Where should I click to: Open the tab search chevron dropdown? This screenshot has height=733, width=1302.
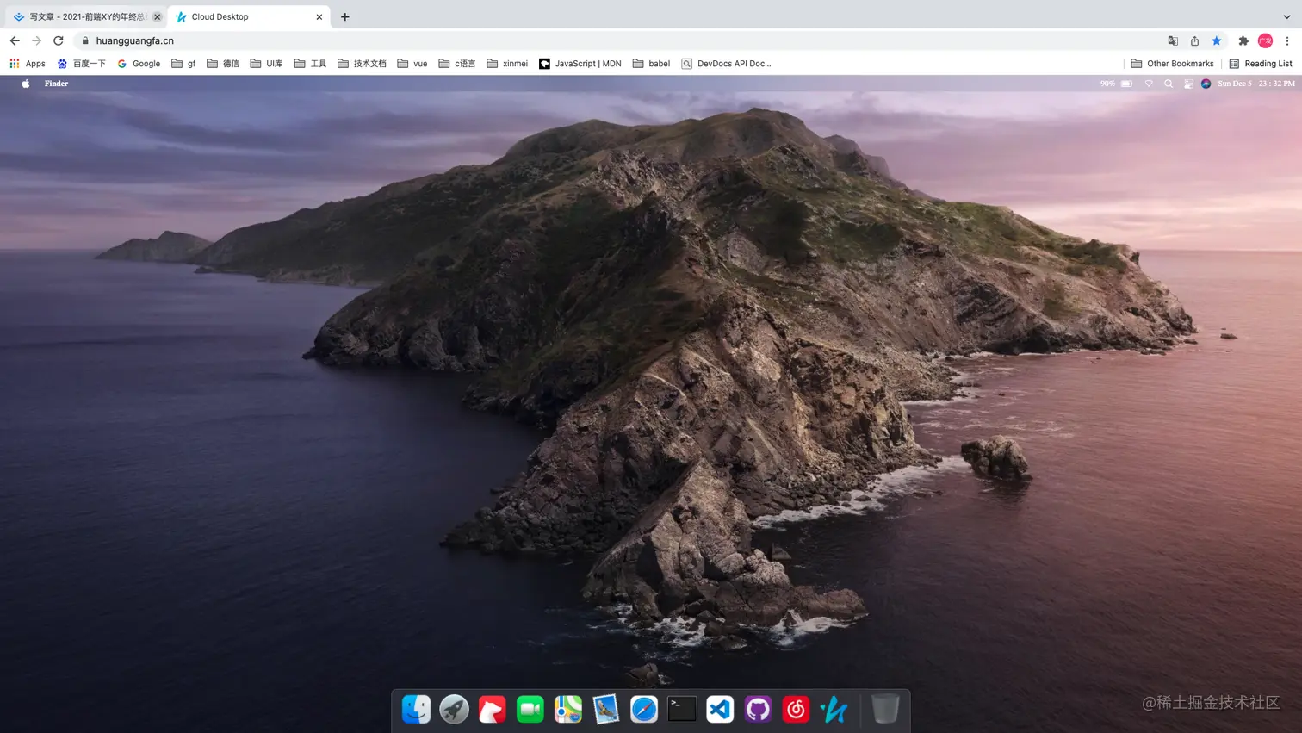tap(1286, 16)
